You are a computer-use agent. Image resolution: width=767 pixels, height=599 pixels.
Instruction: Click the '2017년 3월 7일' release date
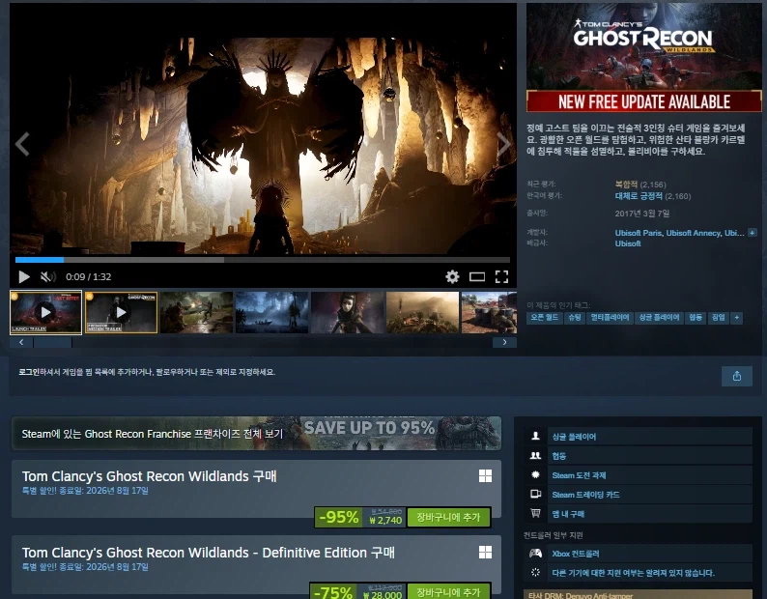641,214
